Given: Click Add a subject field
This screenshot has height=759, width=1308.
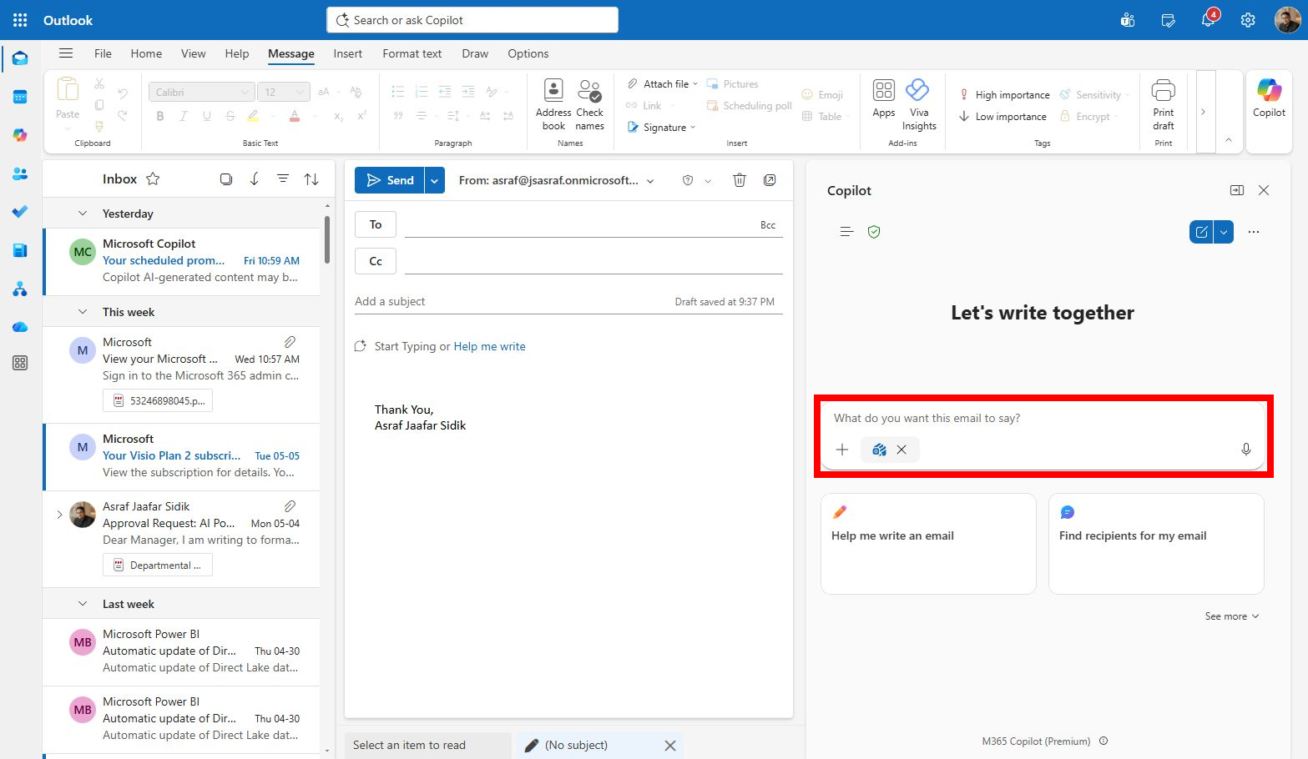Looking at the screenshot, I should pos(509,301).
